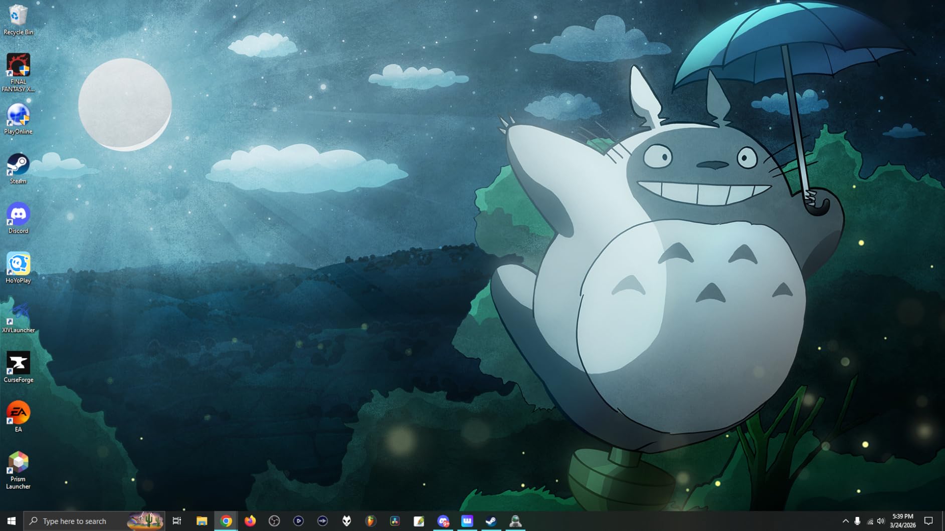The height and width of the screenshot is (531, 945).
Task: Open the volume control in system tray
Action: click(x=881, y=521)
